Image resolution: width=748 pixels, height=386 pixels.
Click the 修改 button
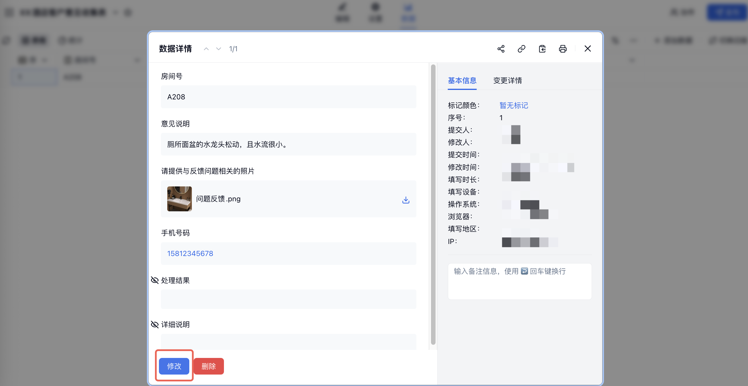174,366
